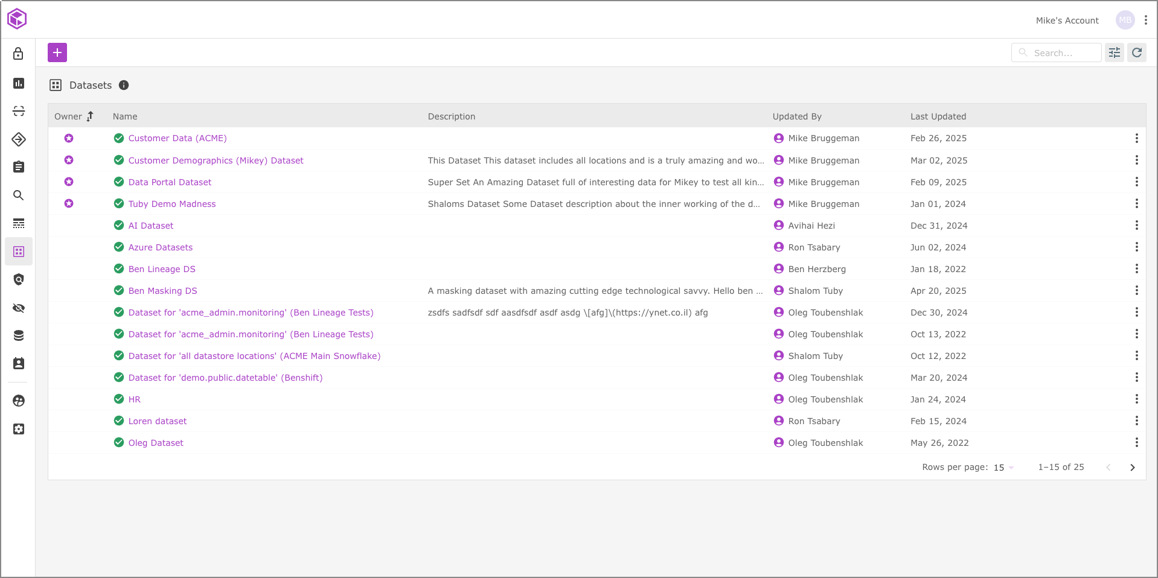Open the bar chart dashboard sidebar icon

point(19,83)
